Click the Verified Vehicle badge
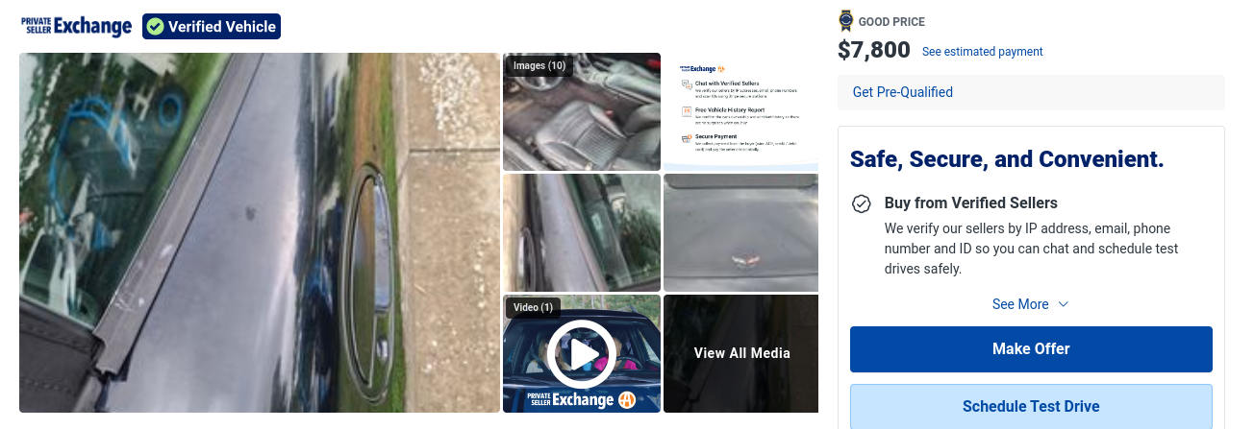 (212, 27)
